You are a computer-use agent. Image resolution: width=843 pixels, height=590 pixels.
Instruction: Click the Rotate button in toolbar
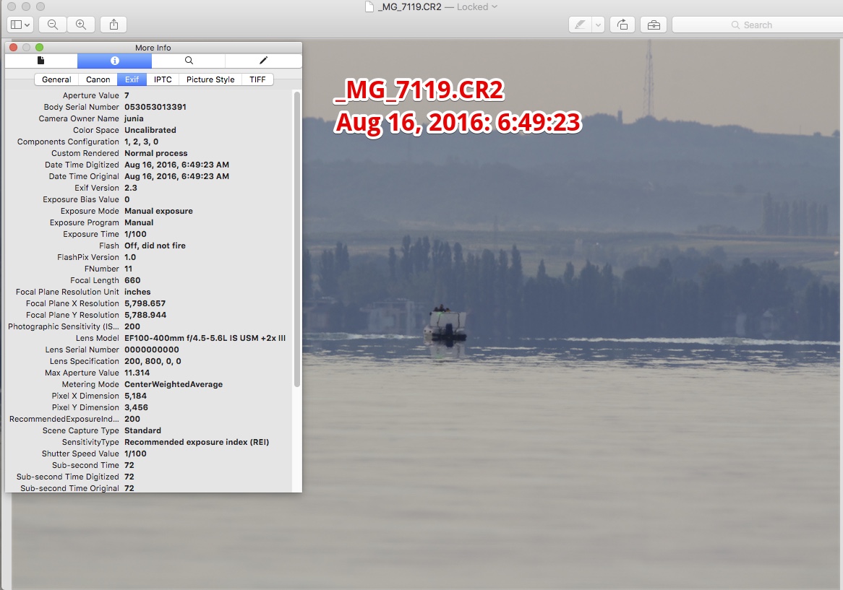[x=622, y=25]
